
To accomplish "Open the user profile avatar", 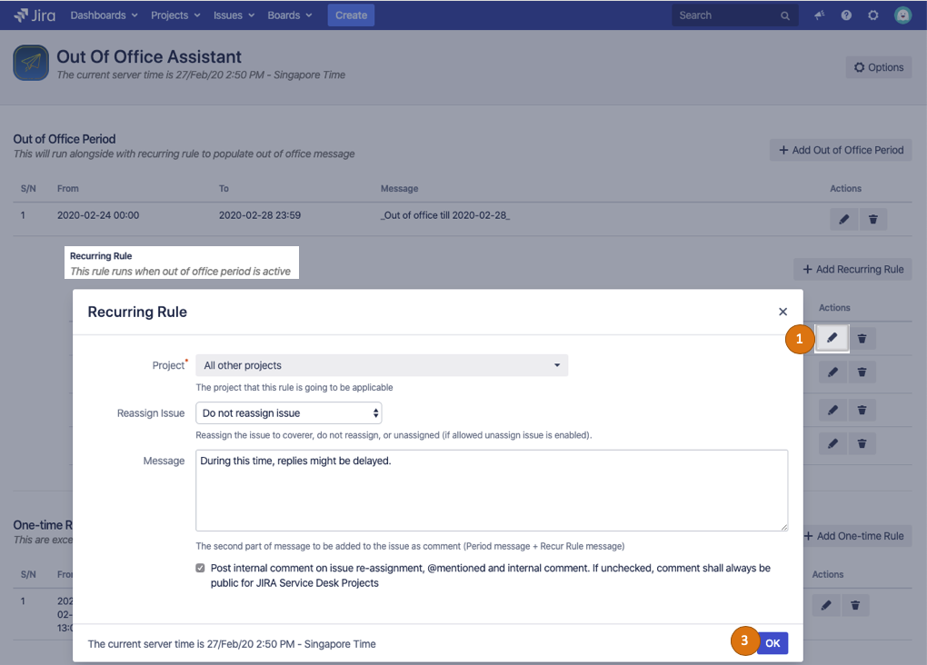I will [x=902, y=15].
